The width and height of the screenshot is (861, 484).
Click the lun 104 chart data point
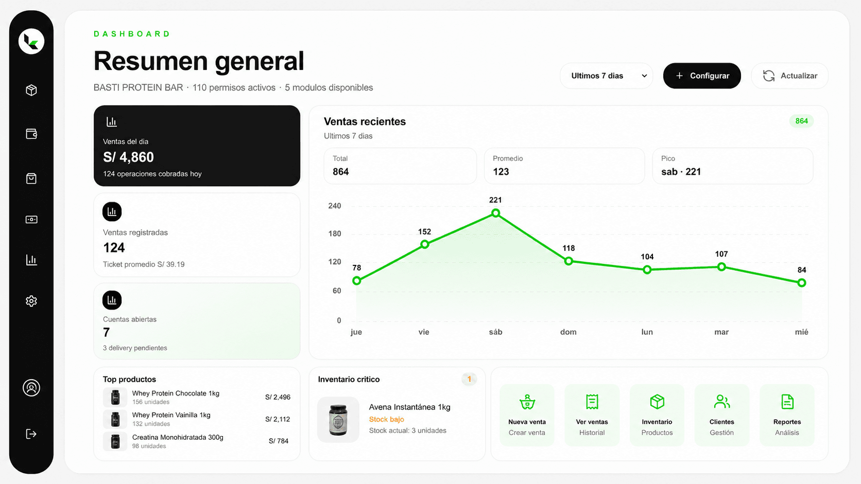[x=647, y=270]
